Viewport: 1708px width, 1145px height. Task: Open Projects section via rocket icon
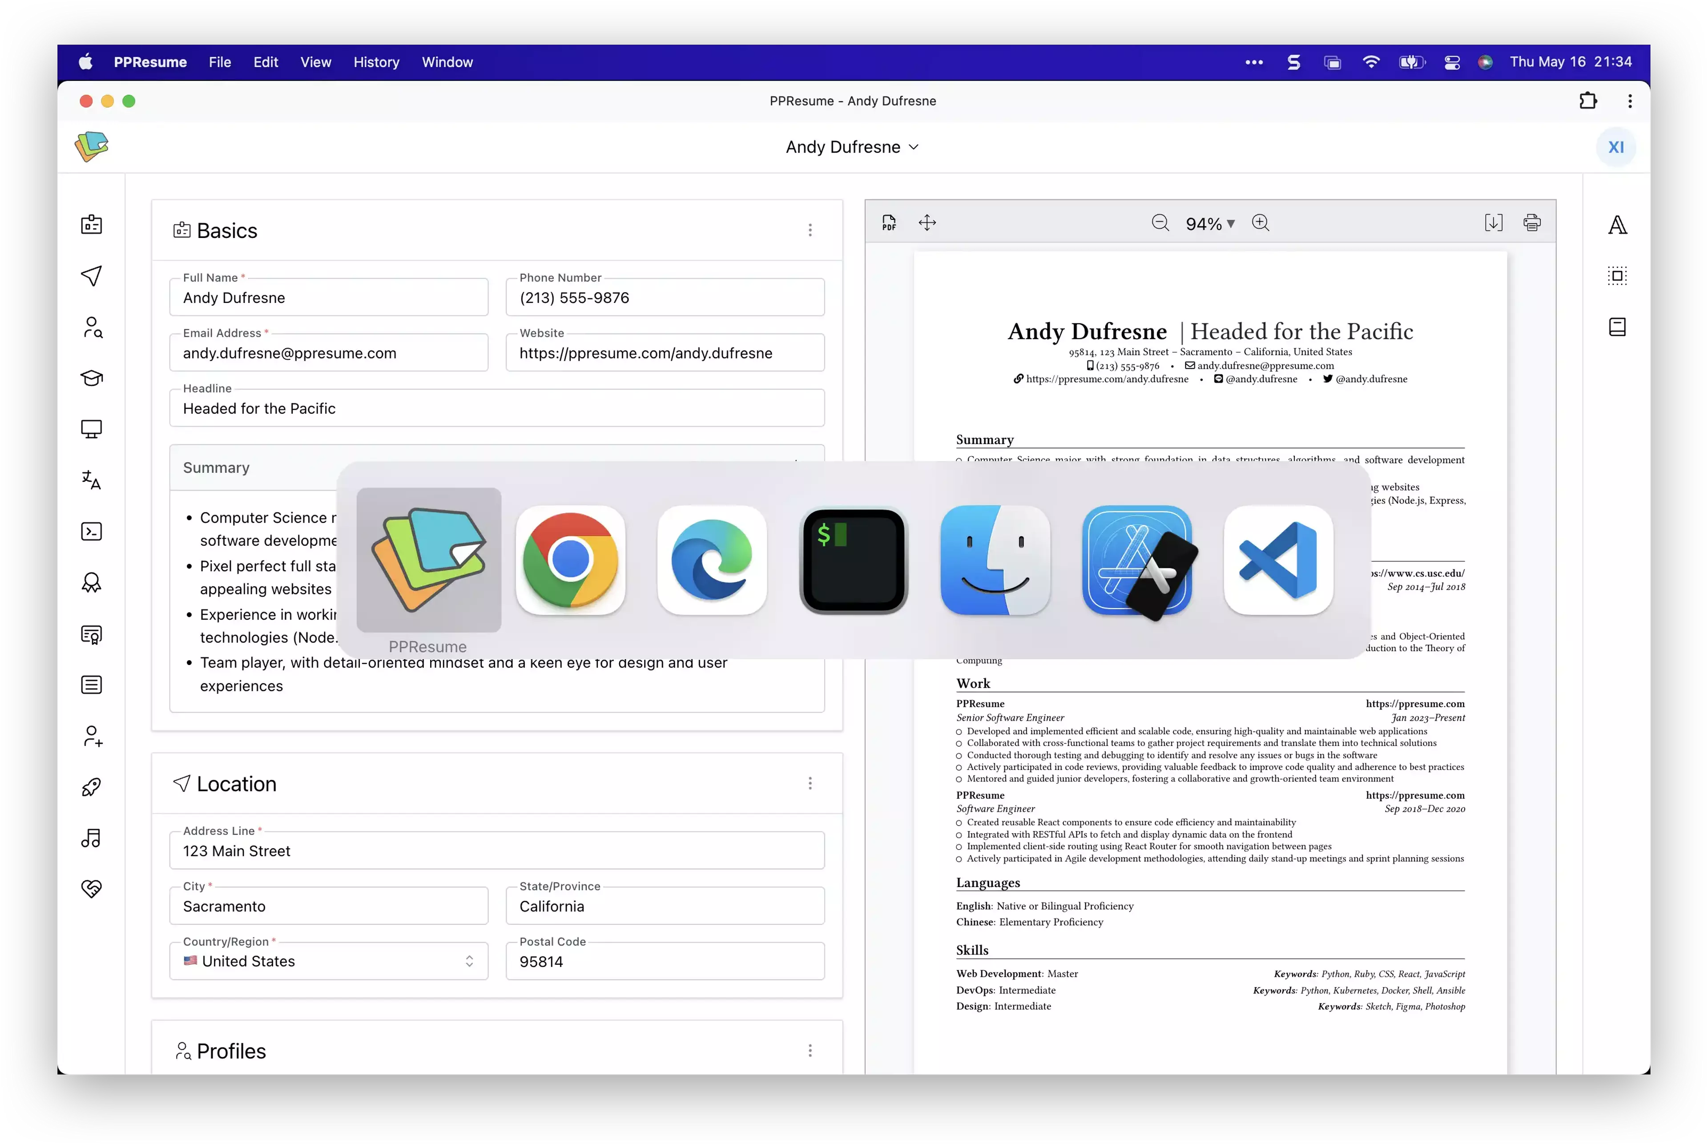click(x=91, y=787)
